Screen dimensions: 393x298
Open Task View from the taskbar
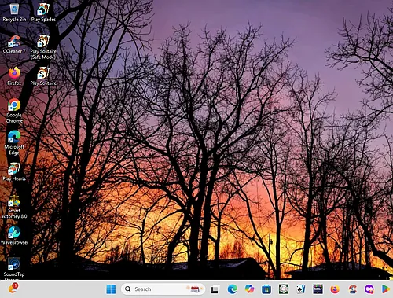[x=215, y=289]
